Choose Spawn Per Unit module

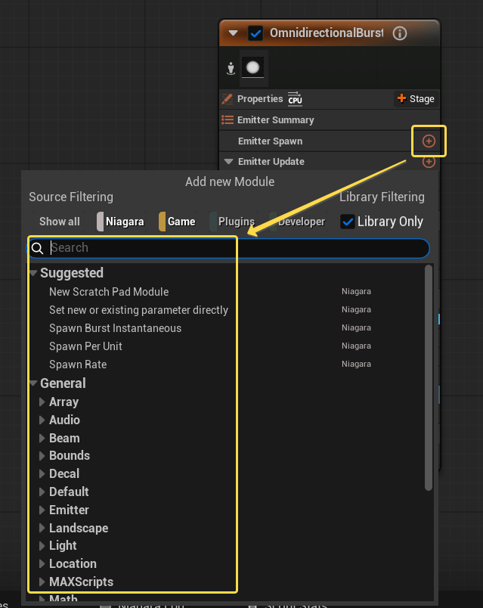[x=85, y=346]
